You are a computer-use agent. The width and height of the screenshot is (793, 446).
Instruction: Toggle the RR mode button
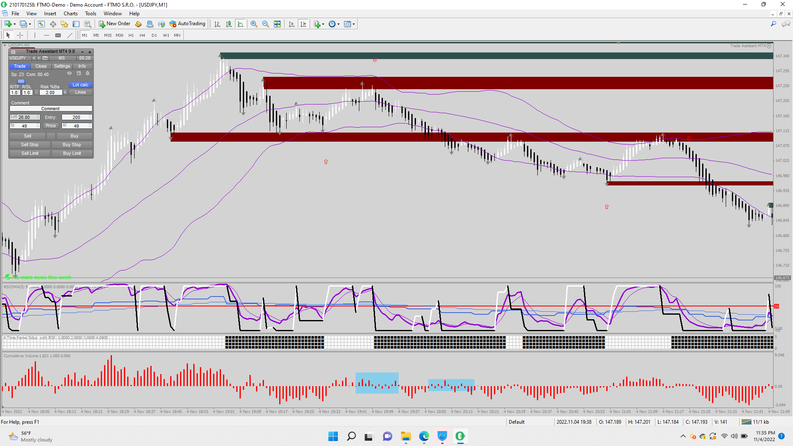pyautogui.click(x=21, y=81)
